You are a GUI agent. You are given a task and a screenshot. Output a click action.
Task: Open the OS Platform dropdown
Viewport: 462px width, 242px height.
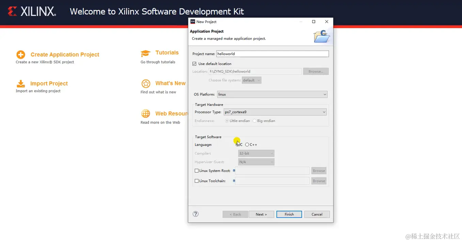click(272, 94)
